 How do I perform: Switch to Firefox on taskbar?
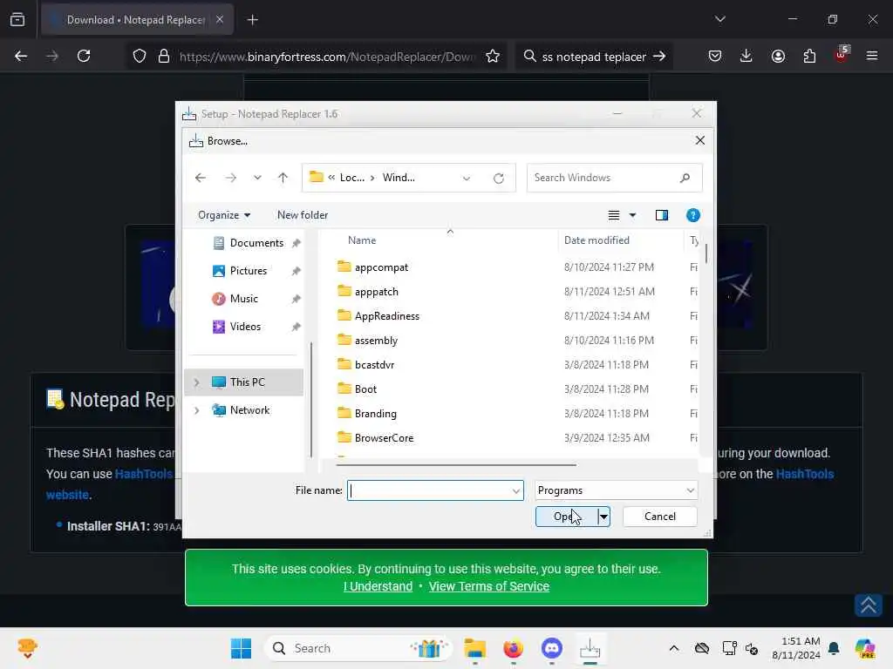513,648
